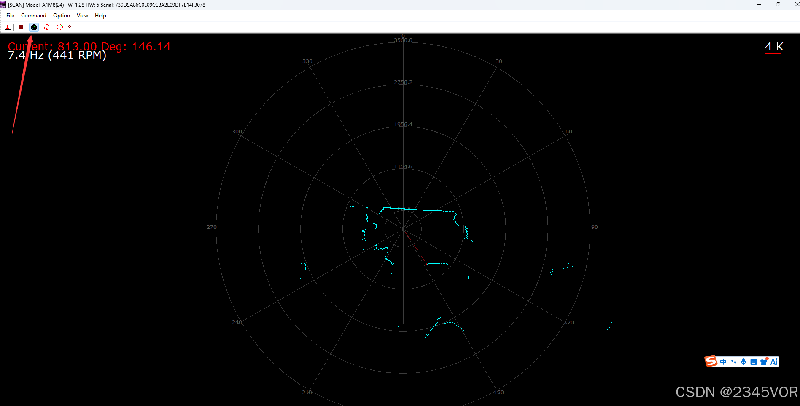800x406 pixels.
Task: Open the View menu
Action: point(83,16)
